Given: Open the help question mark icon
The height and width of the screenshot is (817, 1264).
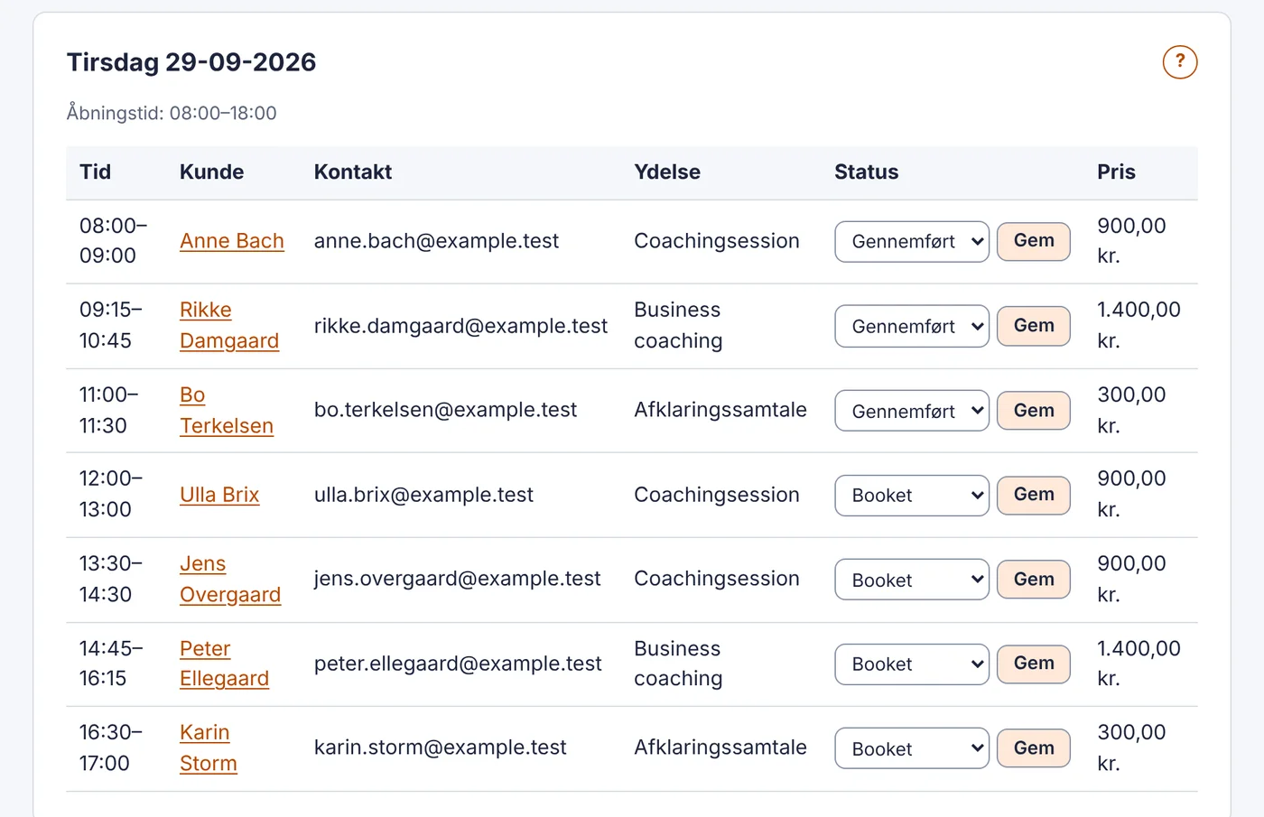Looking at the screenshot, I should [x=1180, y=62].
